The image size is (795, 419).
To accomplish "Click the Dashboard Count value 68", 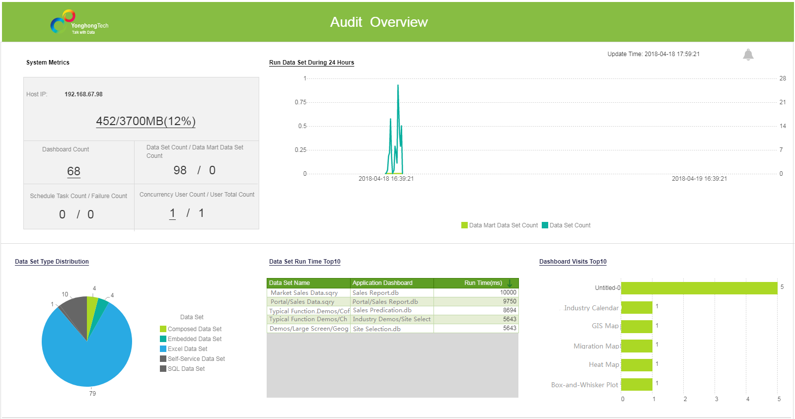I will click(73, 171).
